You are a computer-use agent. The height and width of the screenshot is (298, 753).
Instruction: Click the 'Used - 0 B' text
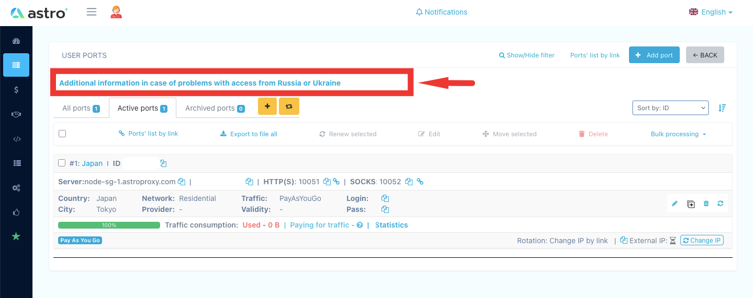261,225
